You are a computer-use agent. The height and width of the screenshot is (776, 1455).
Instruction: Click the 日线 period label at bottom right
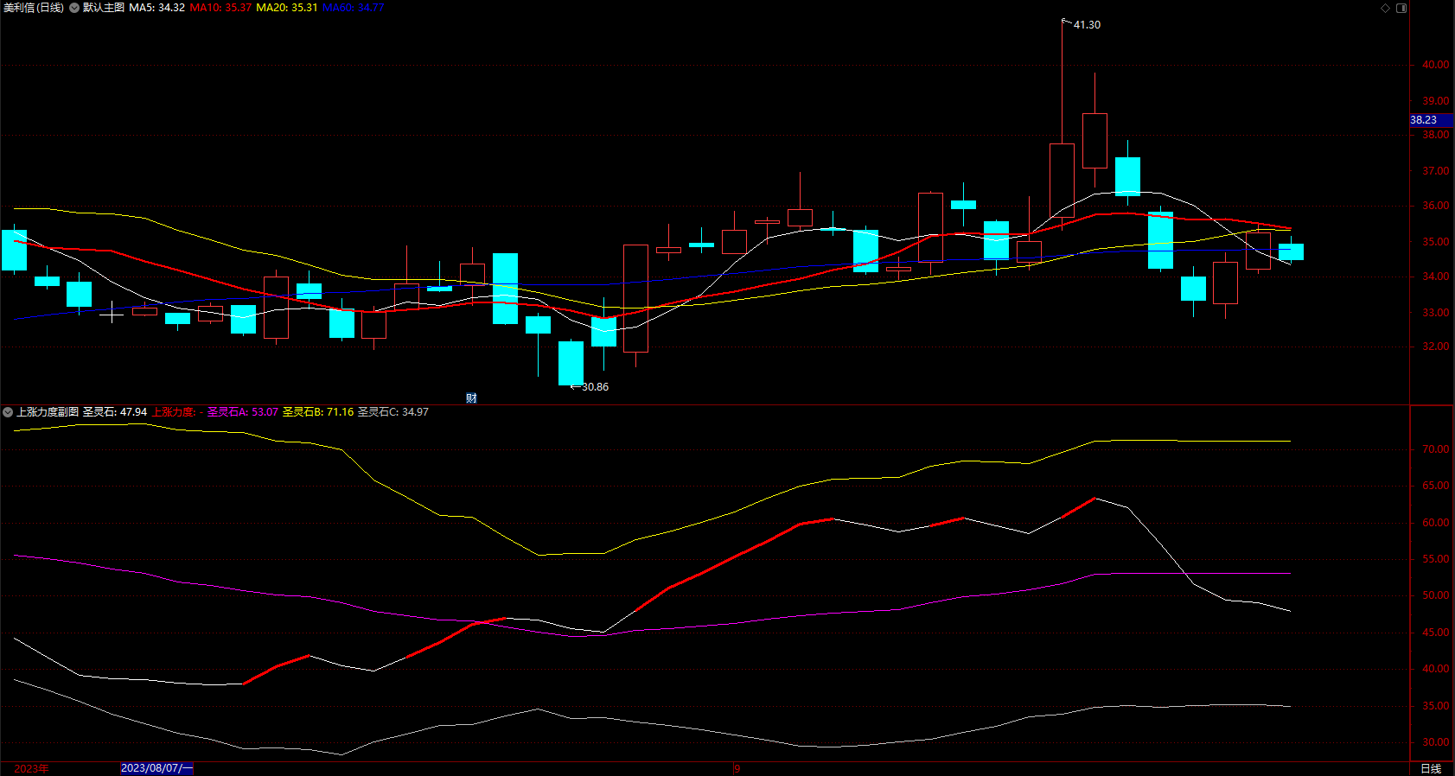coord(1432,768)
